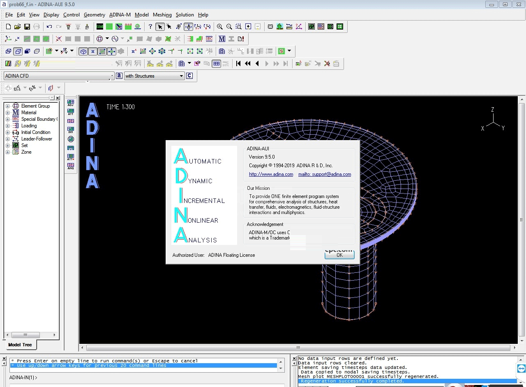Select Special Boundary item in Model Tree

tap(39, 119)
